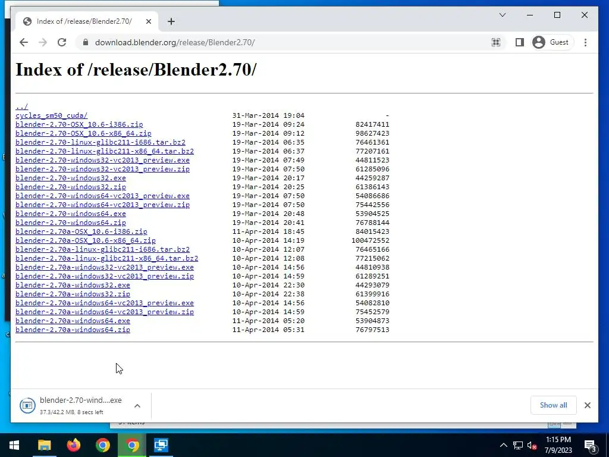609x457 pixels.
Task: Download blender-2.70a-OSX_10.6-i386.zip
Action: point(81,231)
